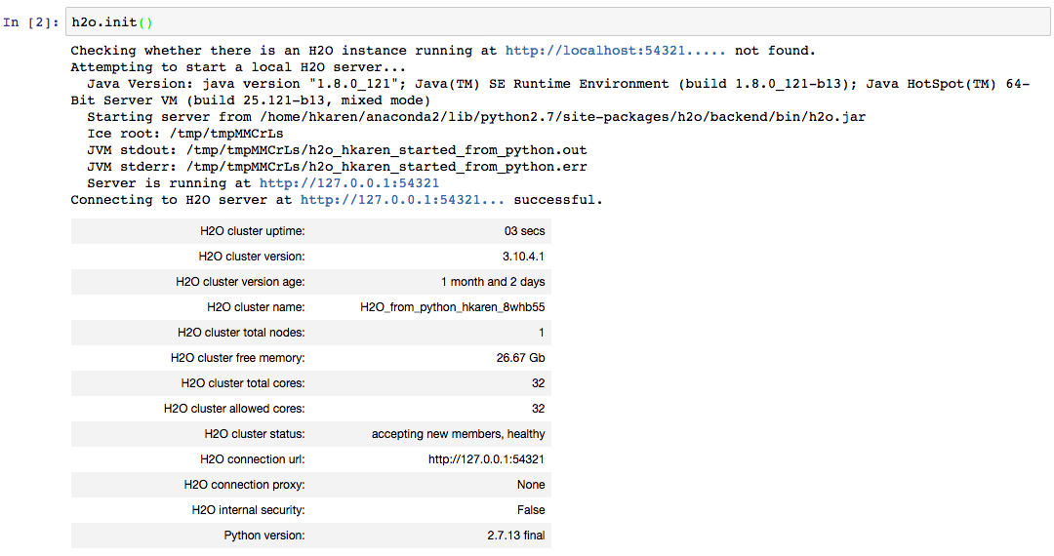Click the cluster name H2O_from_python_hkaren_8whb55
Image resolution: width=1054 pixels, height=556 pixels.
[452, 307]
